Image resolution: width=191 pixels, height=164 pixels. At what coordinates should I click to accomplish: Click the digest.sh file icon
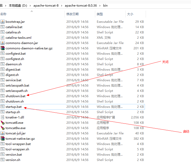point(3,75)
